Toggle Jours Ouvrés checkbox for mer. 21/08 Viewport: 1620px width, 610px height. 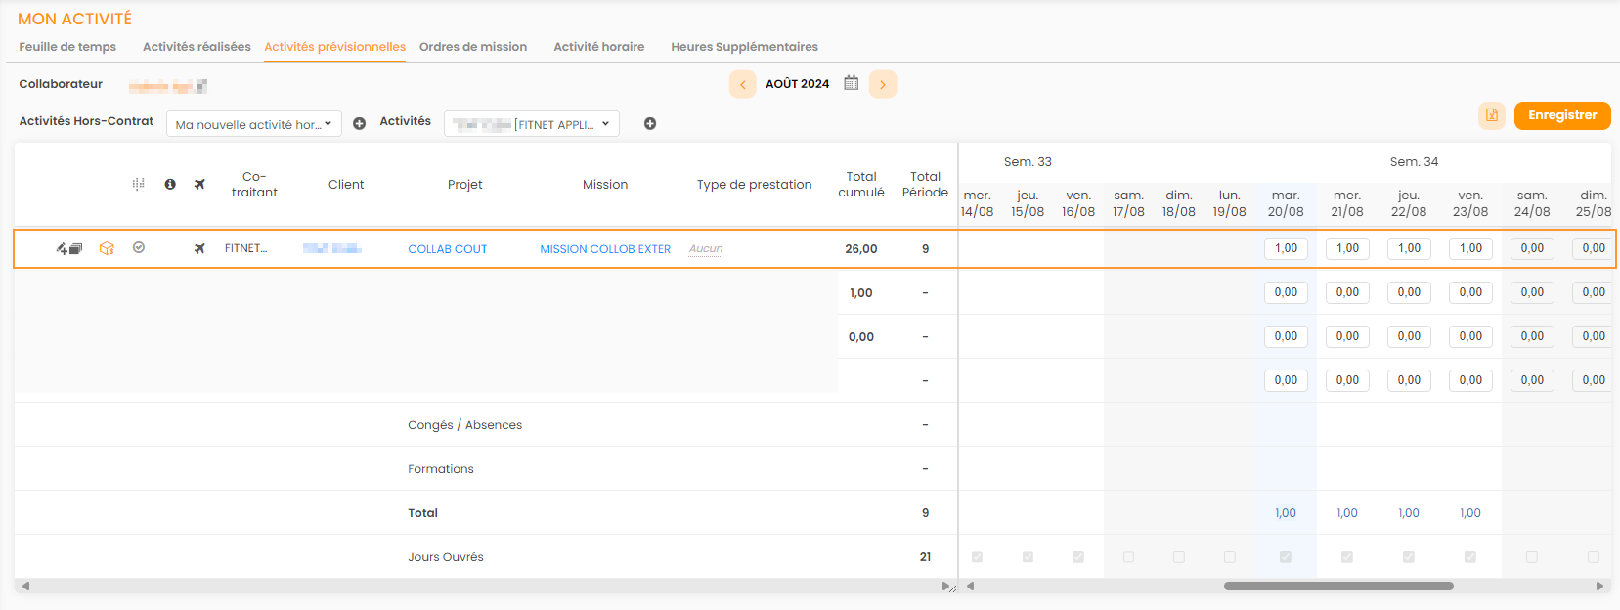[x=1346, y=557]
